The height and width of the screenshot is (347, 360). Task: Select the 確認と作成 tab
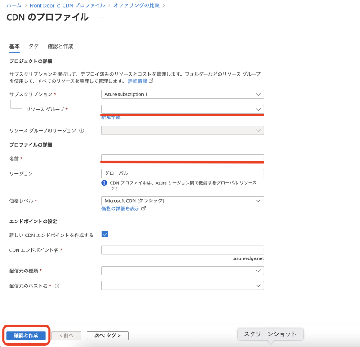[60, 46]
